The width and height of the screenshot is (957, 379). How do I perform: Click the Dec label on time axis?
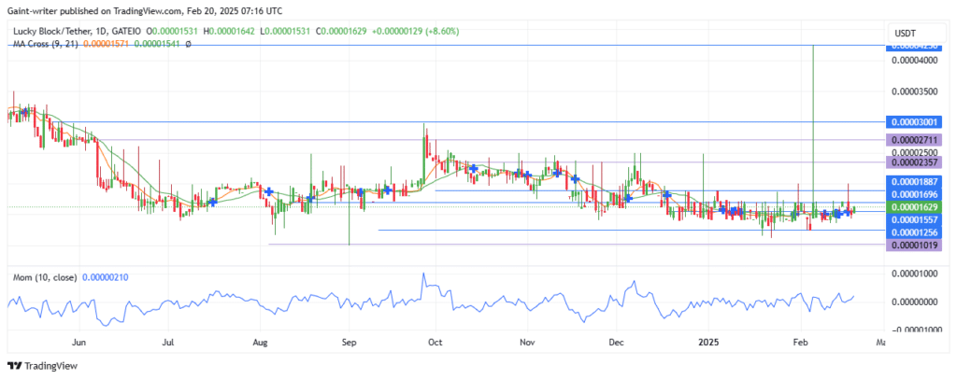pos(617,343)
